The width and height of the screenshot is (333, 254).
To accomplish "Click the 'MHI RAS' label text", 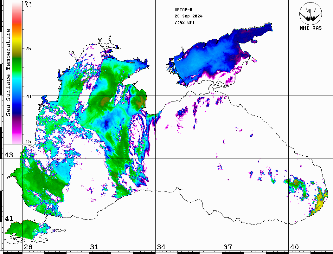I will pyautogui.click(x=311, y=28).
